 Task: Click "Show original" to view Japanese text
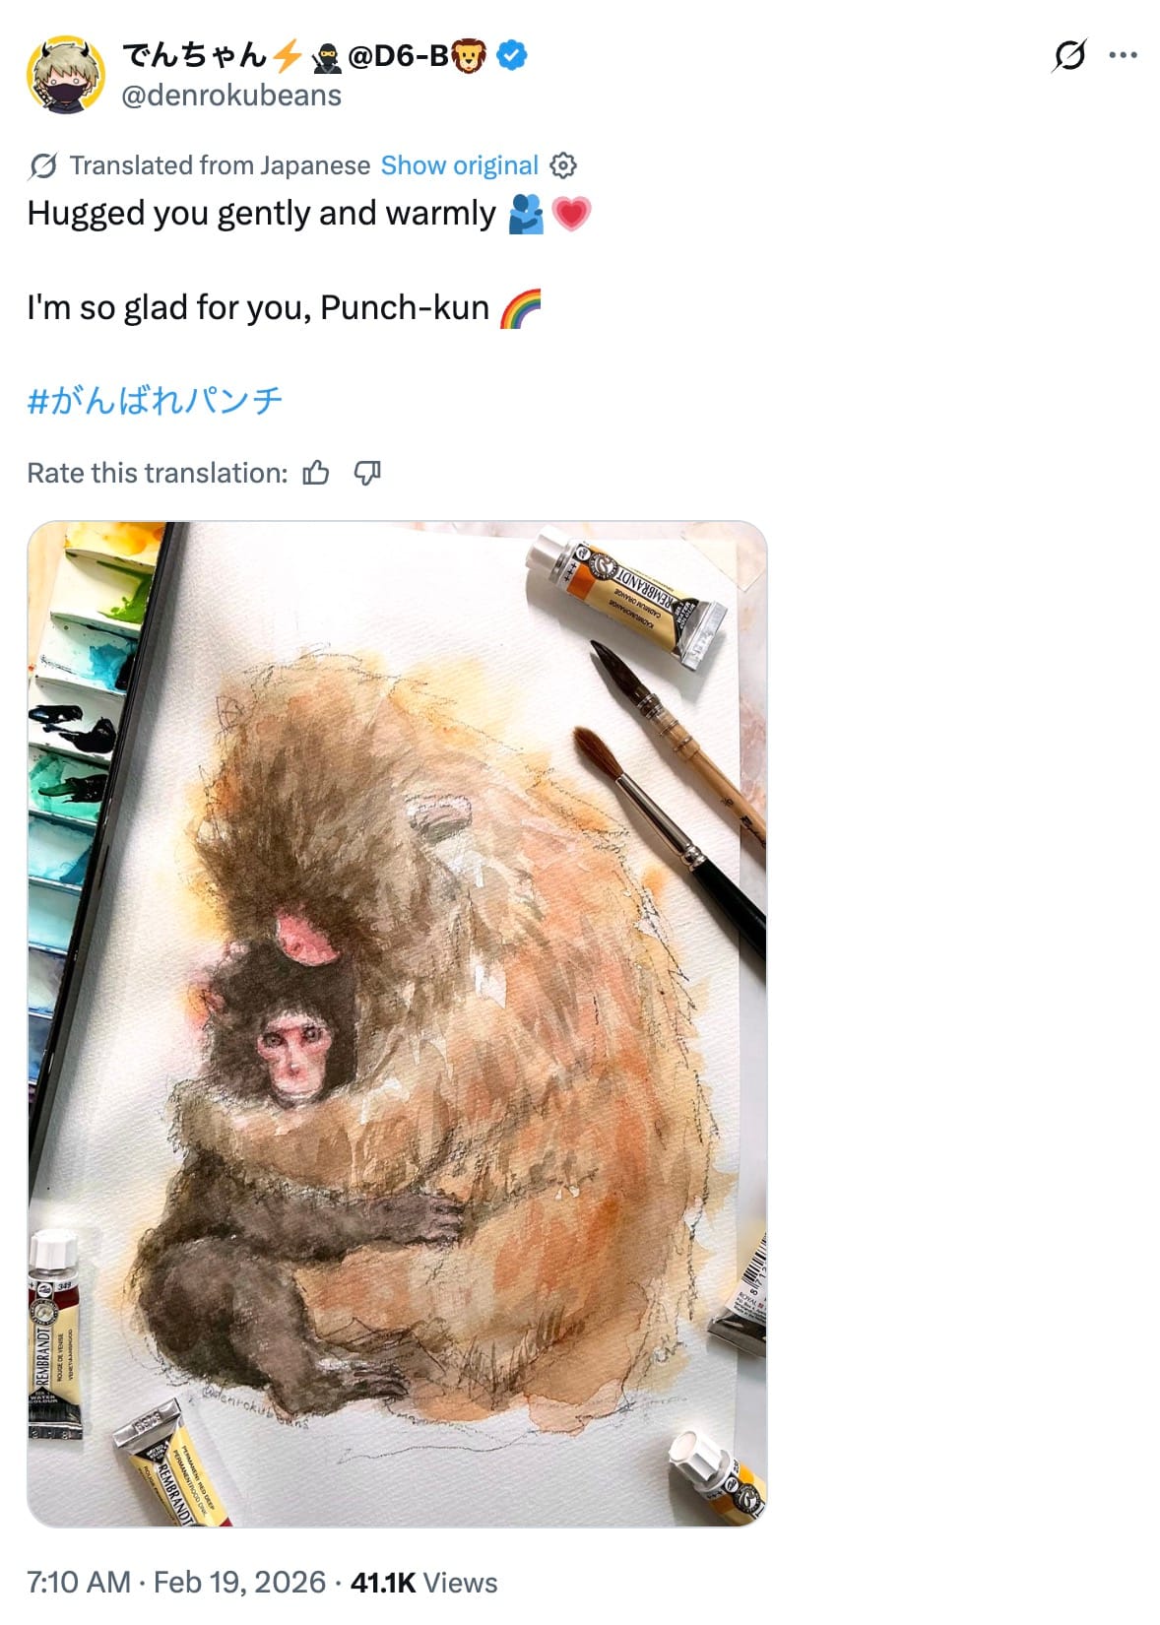[x=459, y=165]
